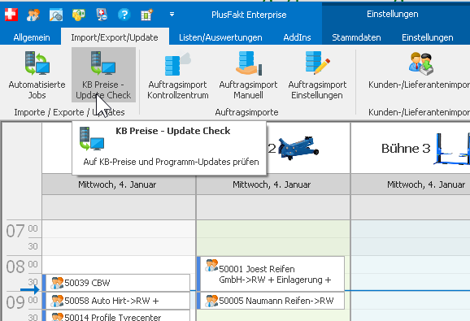470x321 pixels.
Task: Click first column Mittwoch, 4. Januar header
Action: tap(119, 184)
